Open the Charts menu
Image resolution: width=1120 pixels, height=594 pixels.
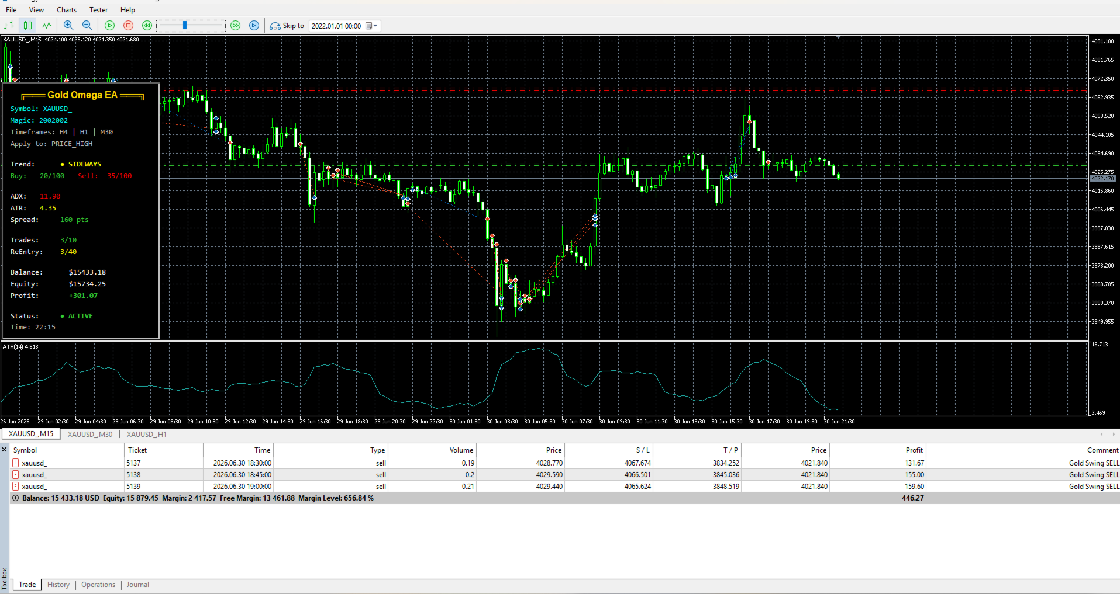(x=67, y=10)
